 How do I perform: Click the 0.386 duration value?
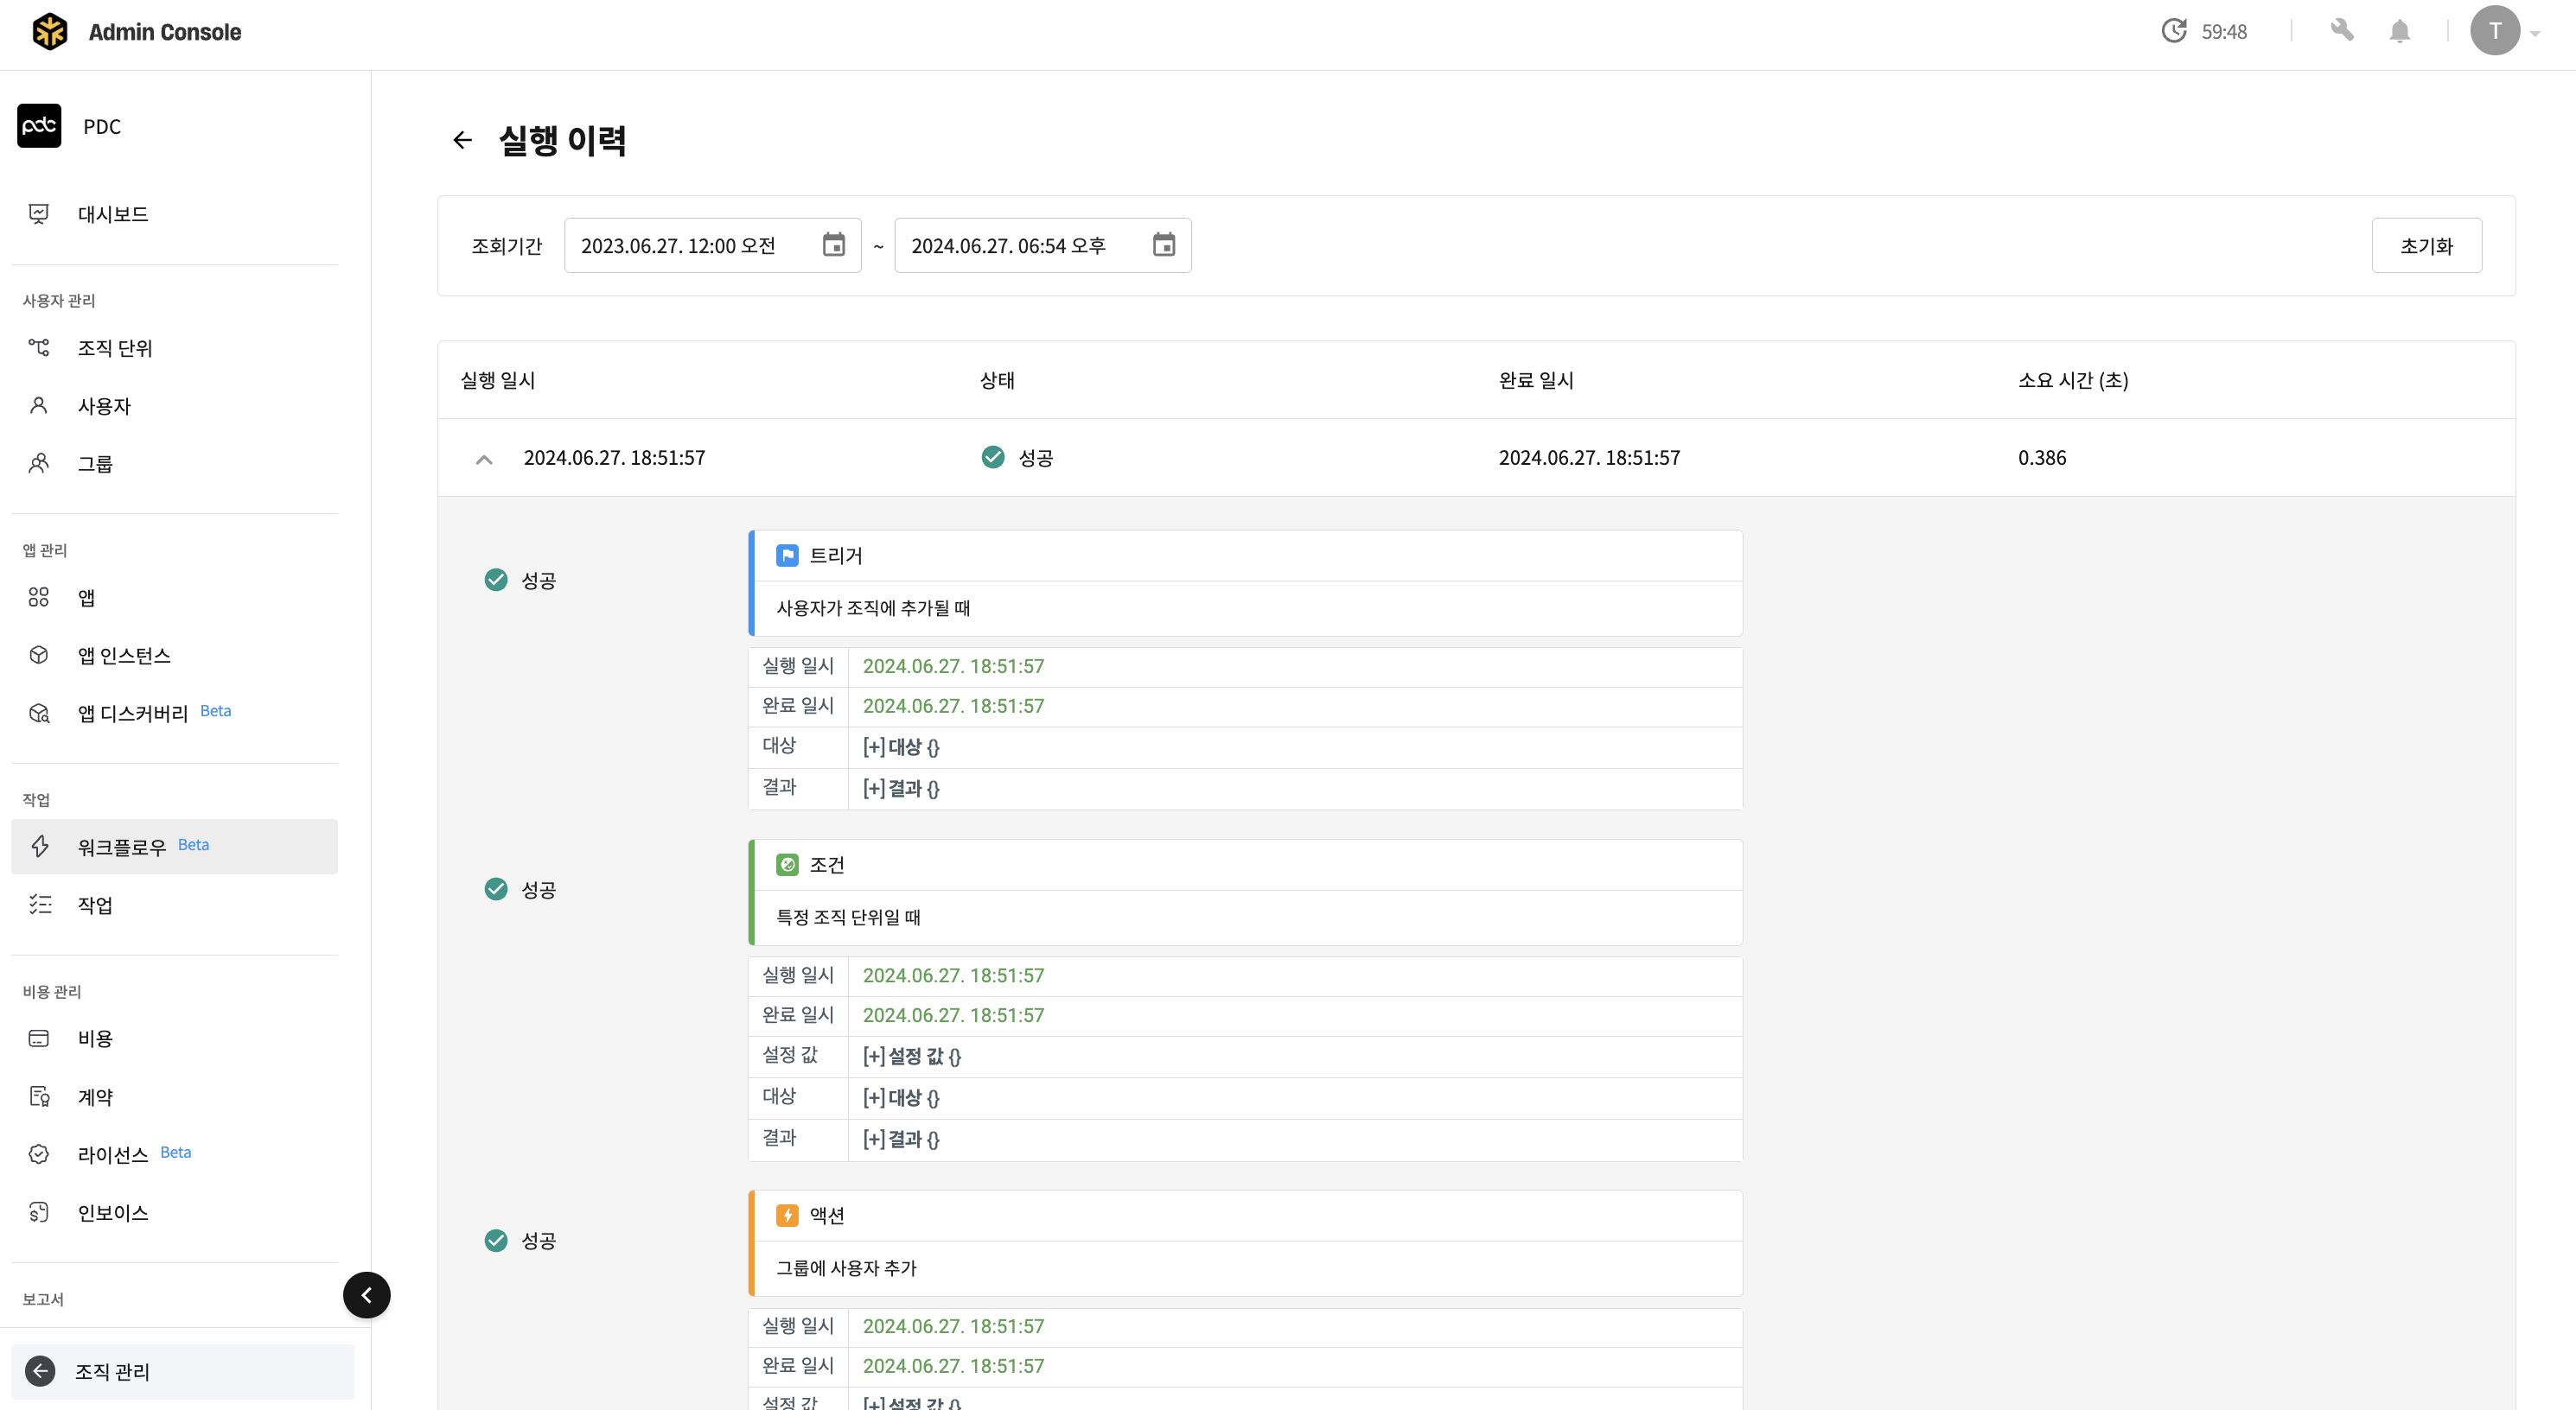2042,458
